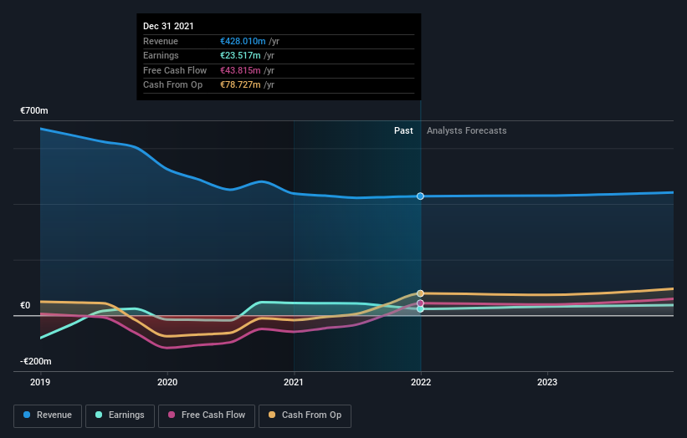Click the €23.517m earnings value
The height and width of the screenshot is (438, 687).
[x=240, y=55]
